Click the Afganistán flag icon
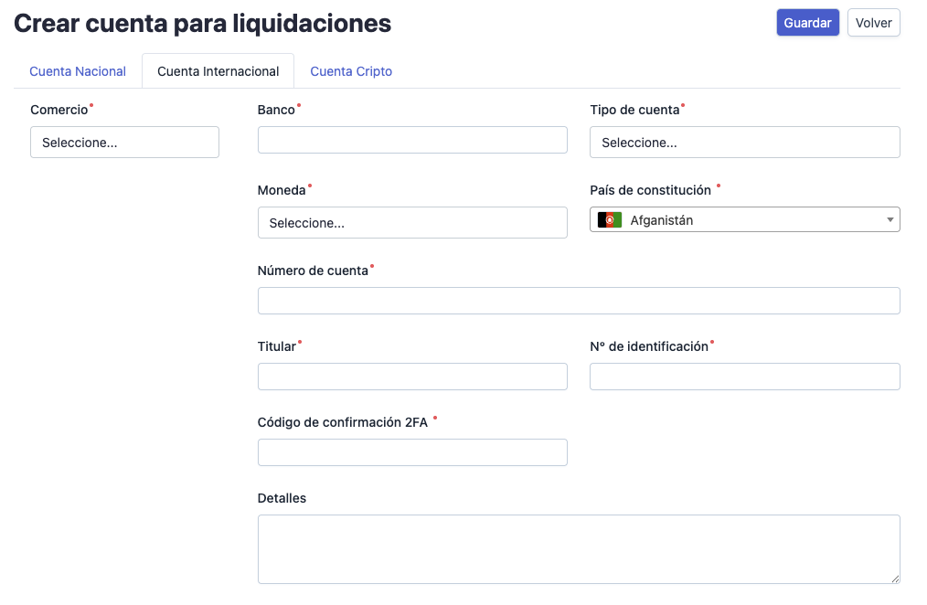The image size is (927, 605). pos(612,219)
